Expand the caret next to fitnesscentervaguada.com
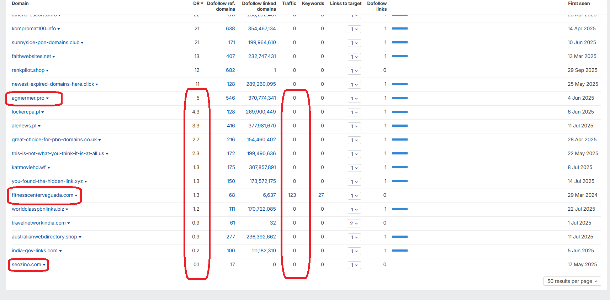Screen dimensions: 610x300 76,195
